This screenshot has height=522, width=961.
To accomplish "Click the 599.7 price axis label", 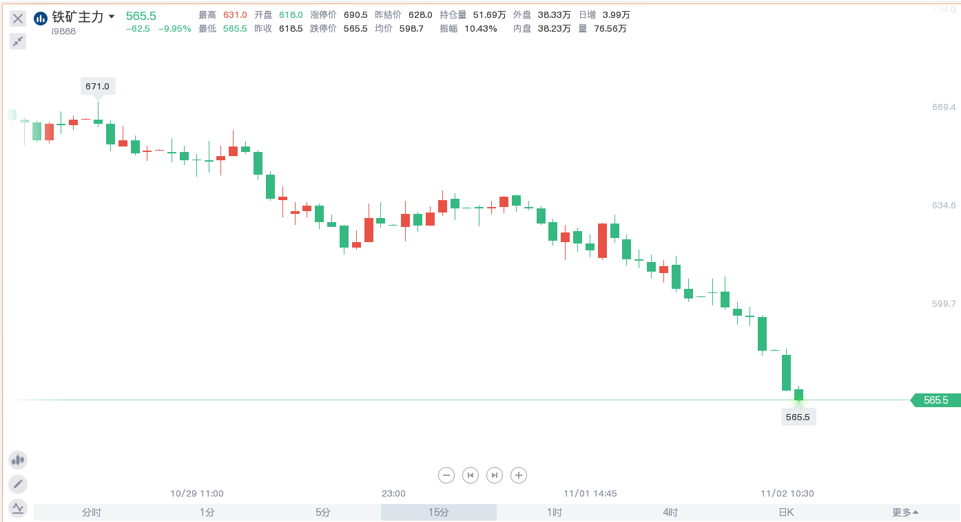I will 943,304.
